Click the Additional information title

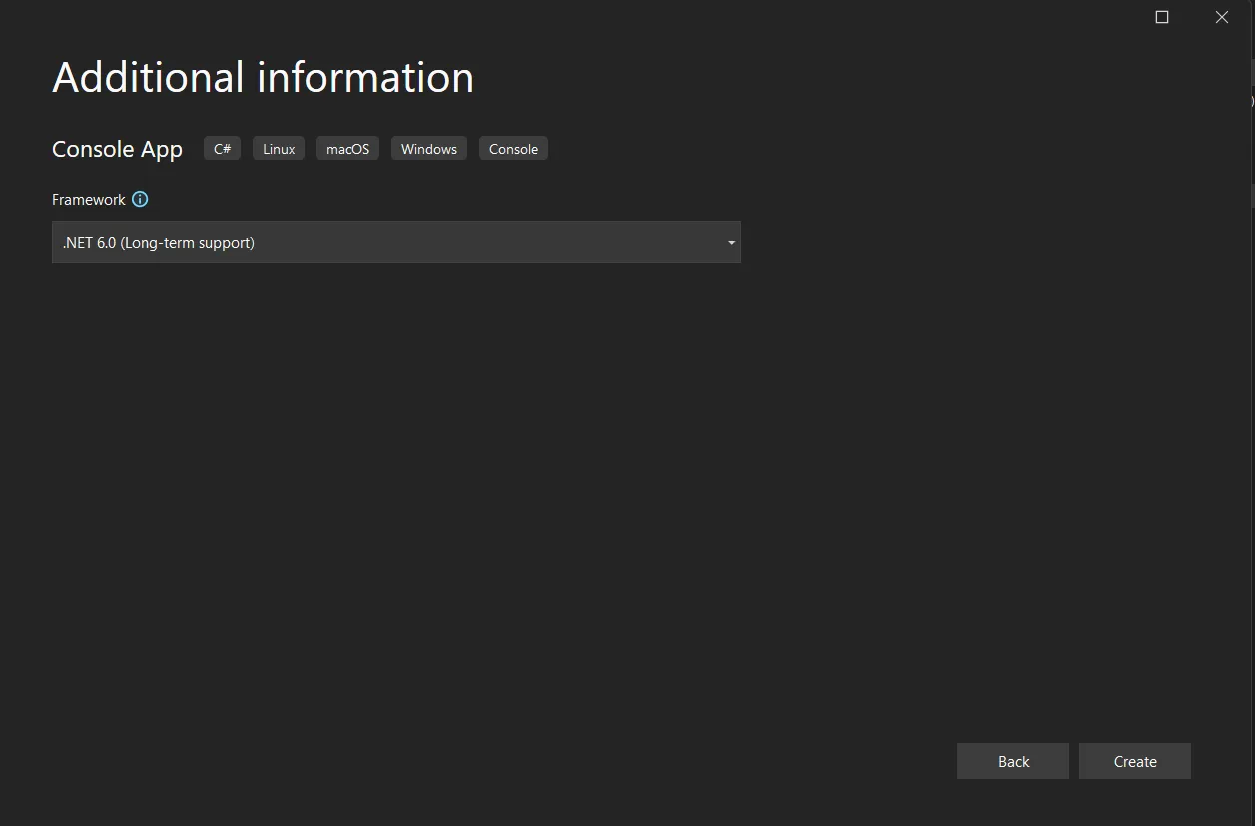(x=263, y=78)
